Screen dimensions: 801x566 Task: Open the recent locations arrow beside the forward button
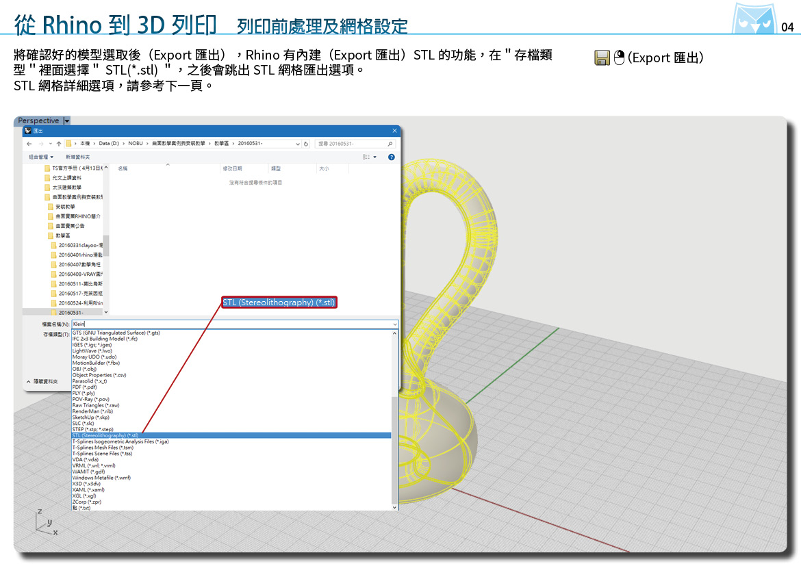point(50,144)
